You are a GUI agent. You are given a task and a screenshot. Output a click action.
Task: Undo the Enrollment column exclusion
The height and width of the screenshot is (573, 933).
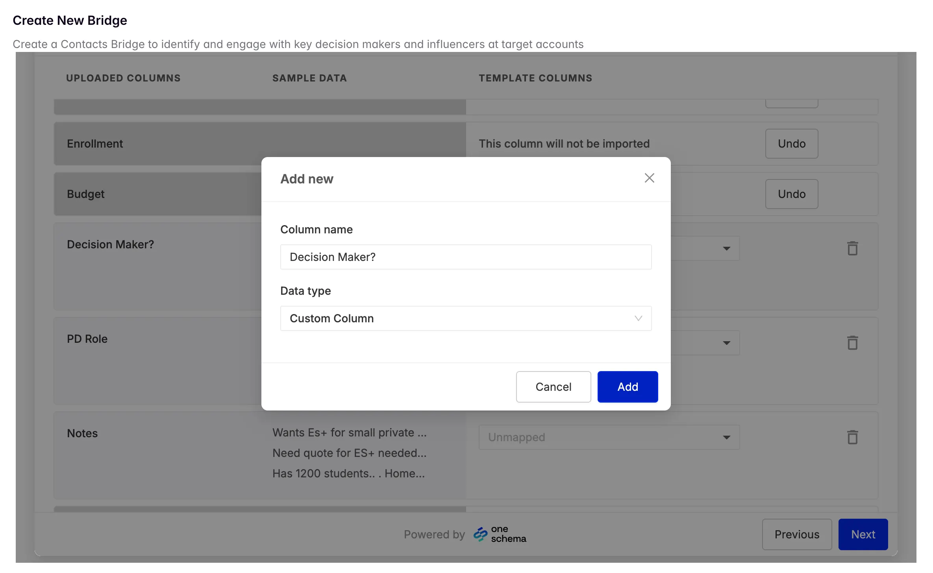coord(791,144)
